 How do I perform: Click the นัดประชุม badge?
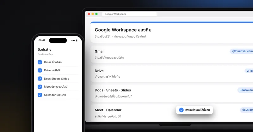[247, 110]
